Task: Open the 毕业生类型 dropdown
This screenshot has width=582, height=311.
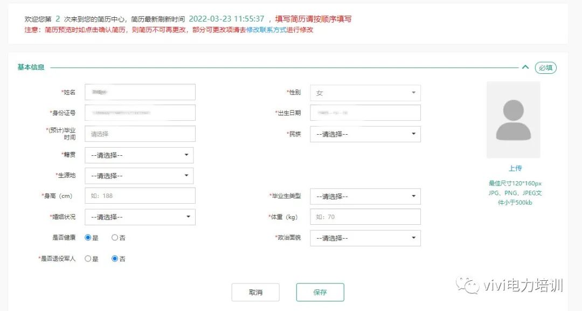Action: (x=365, y=196)
